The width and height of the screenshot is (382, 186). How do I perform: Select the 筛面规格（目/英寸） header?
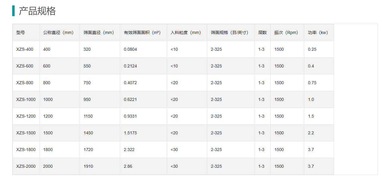coord(230,33)
